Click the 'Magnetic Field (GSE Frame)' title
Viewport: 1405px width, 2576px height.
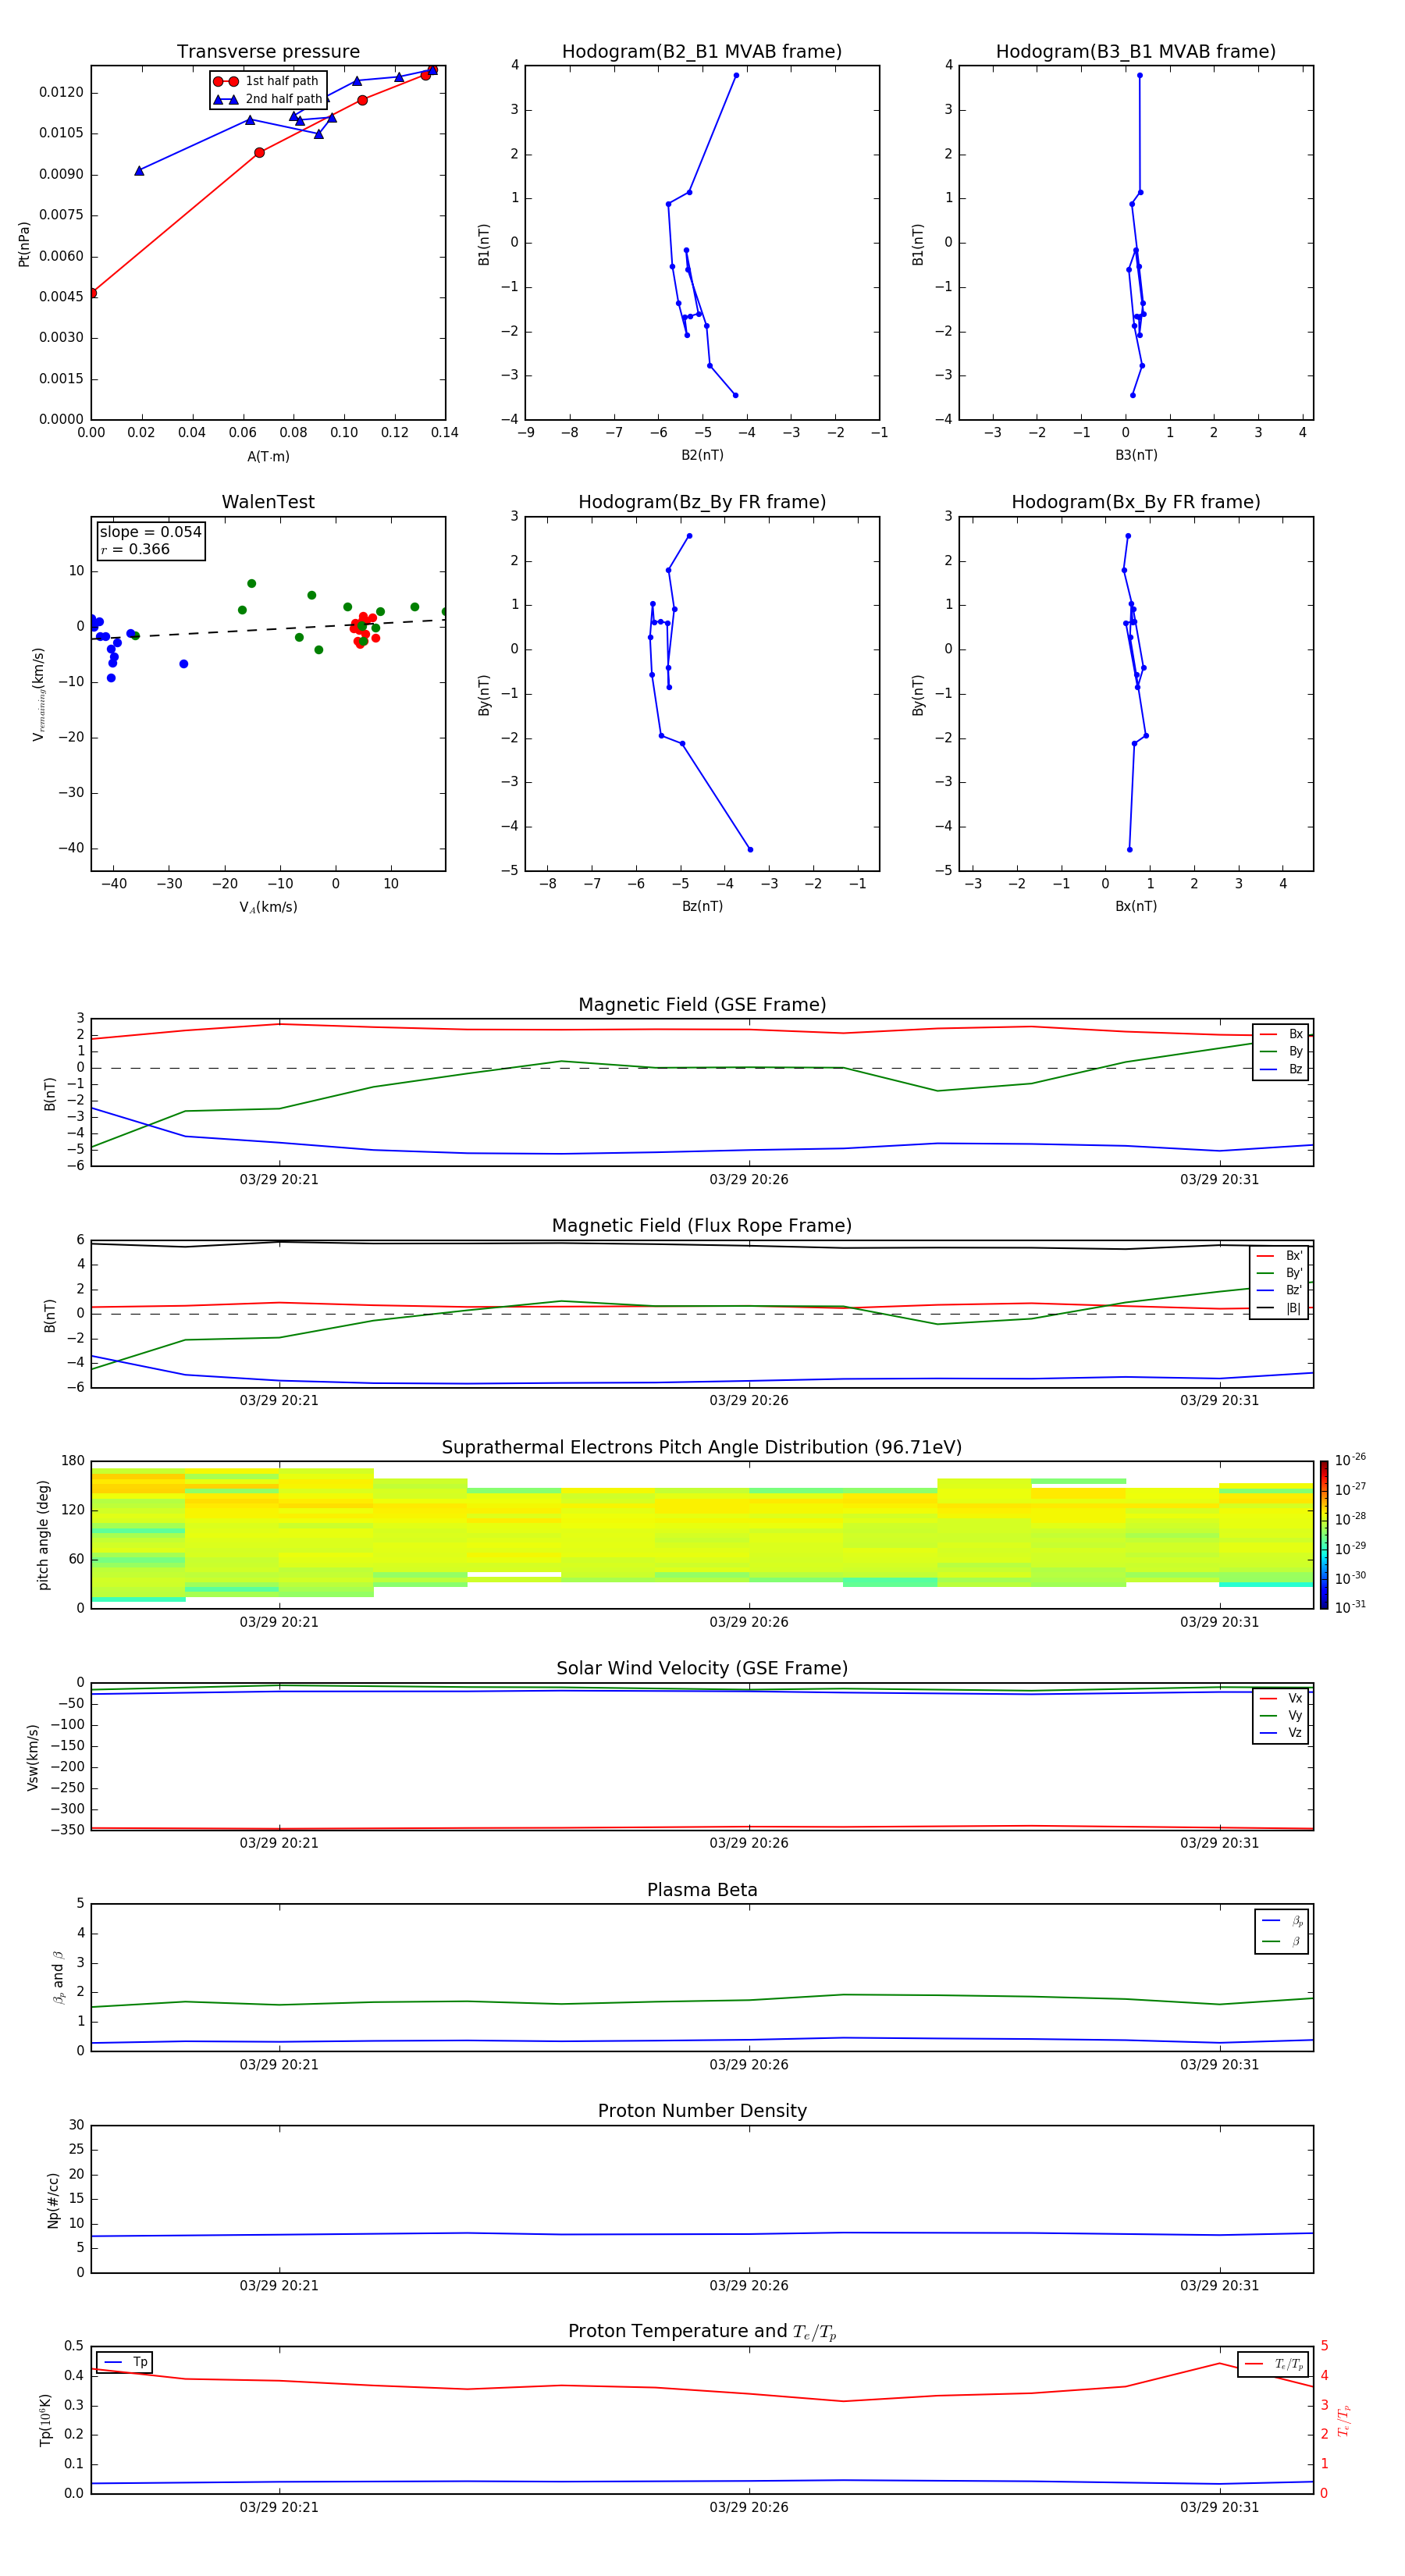point(702,1005)
